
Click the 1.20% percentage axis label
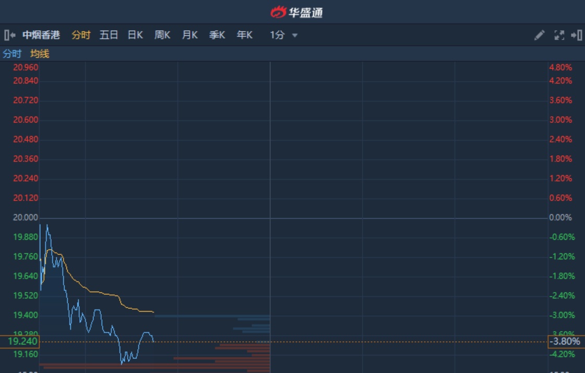560,178
